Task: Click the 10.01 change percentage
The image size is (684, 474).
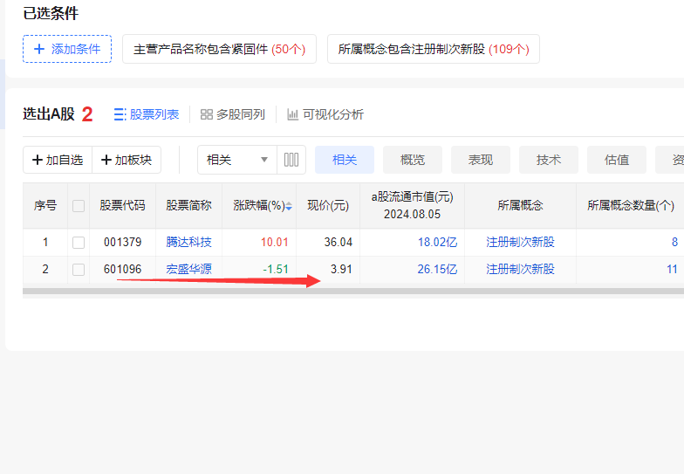Action: coord(274,243)
